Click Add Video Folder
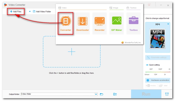This screenshot has height=101, width=175. point(42,11)
